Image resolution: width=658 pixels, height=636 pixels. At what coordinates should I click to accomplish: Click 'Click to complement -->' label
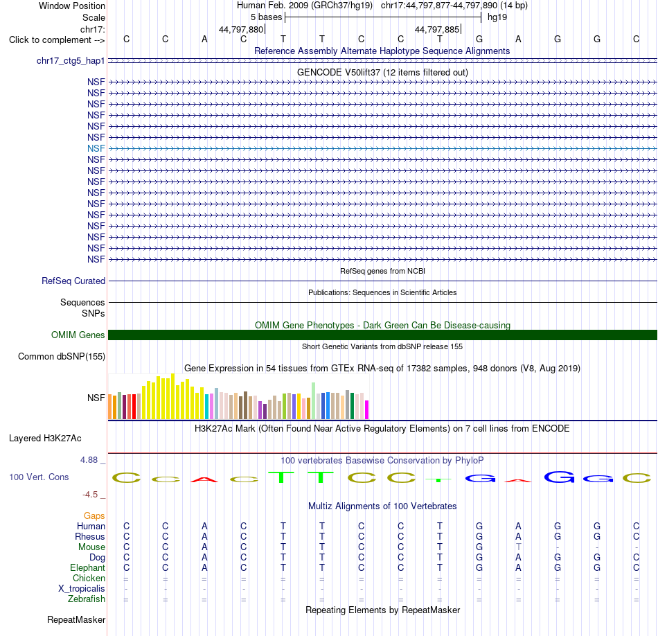[57, 40]
